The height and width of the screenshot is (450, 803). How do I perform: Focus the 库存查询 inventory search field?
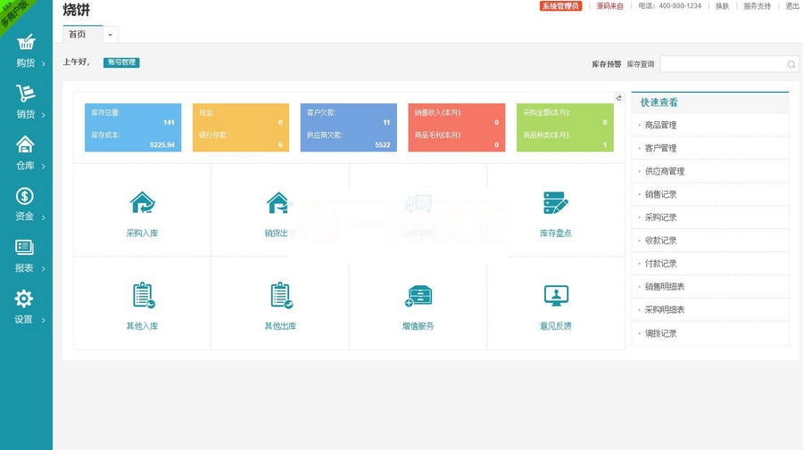coord(723,64)
